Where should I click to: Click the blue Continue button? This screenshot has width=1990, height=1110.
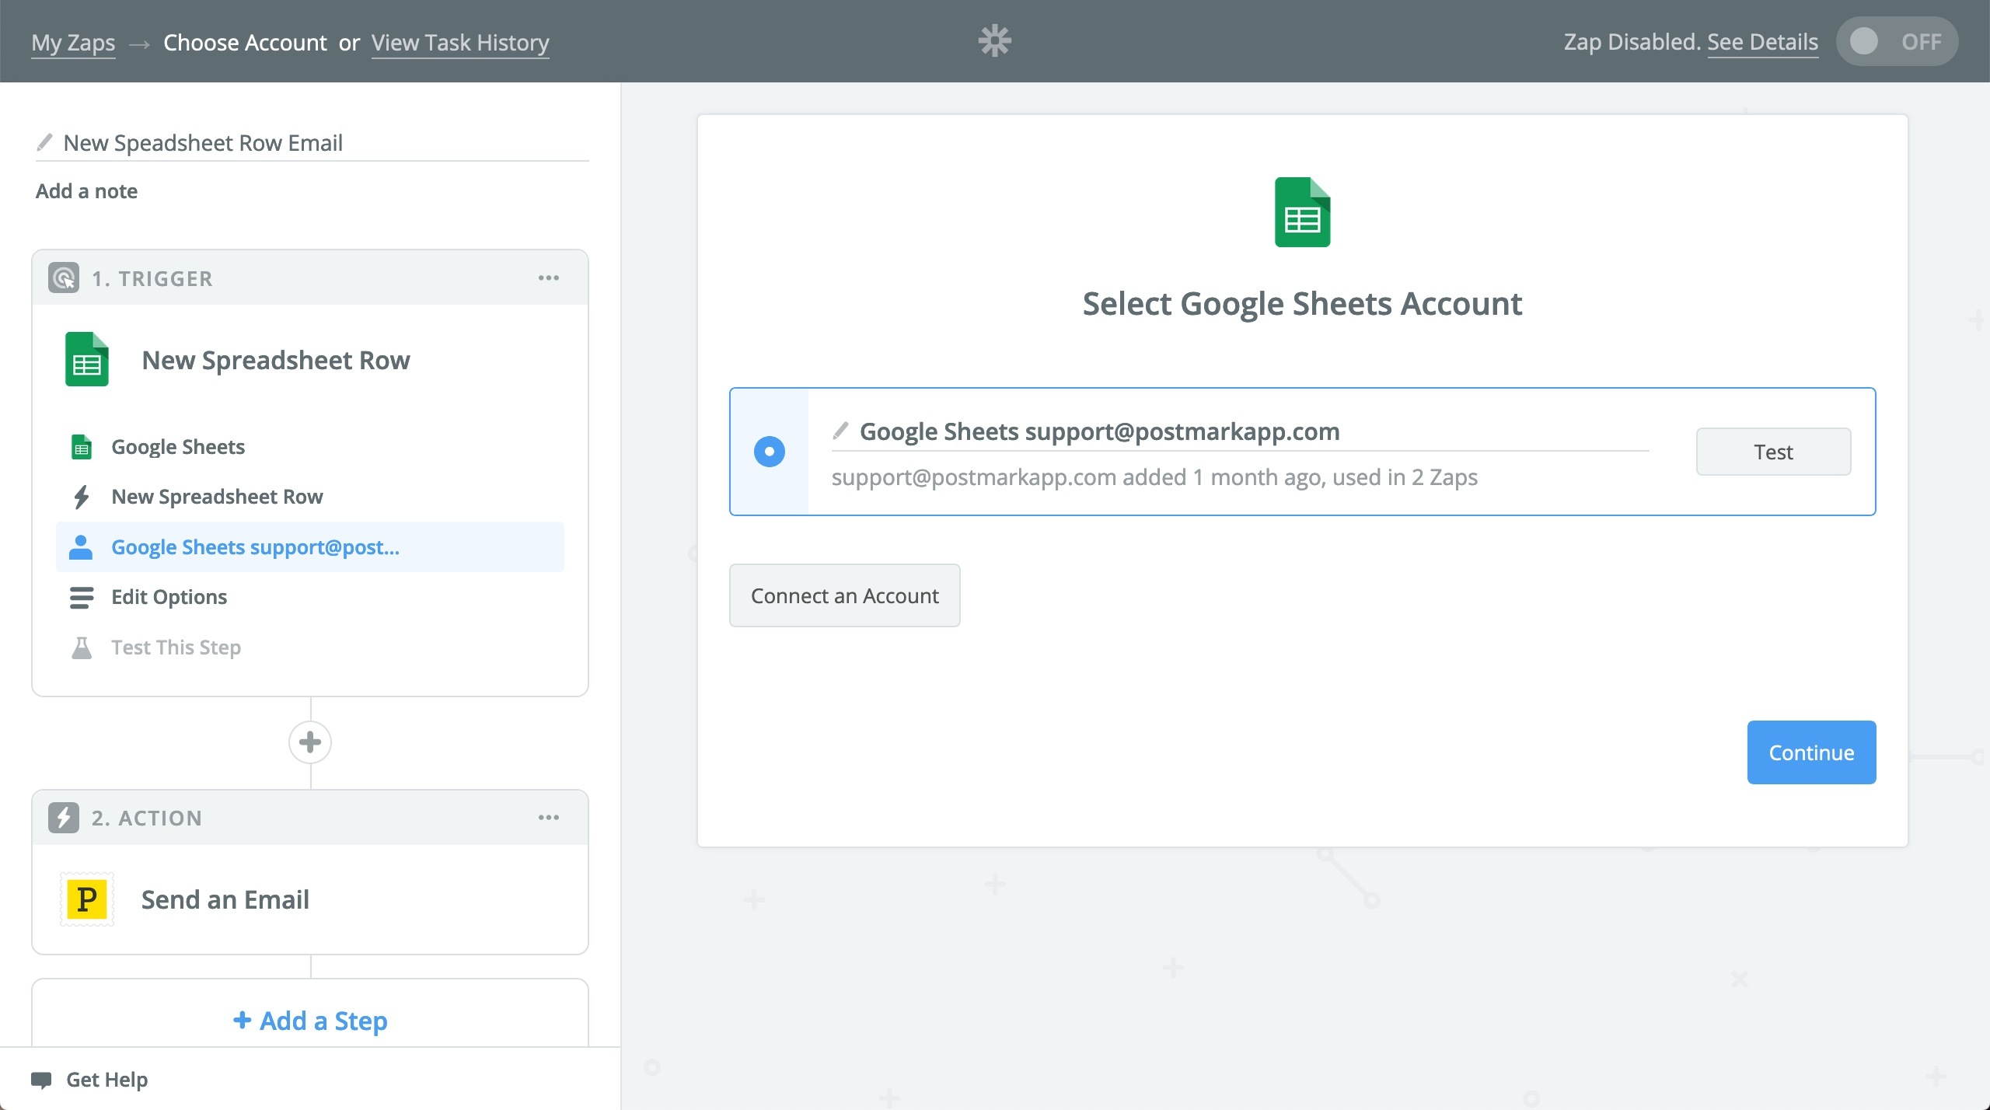[1812, 752]
